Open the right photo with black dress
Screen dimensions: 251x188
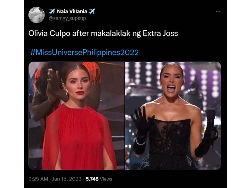tap(173, 116)
